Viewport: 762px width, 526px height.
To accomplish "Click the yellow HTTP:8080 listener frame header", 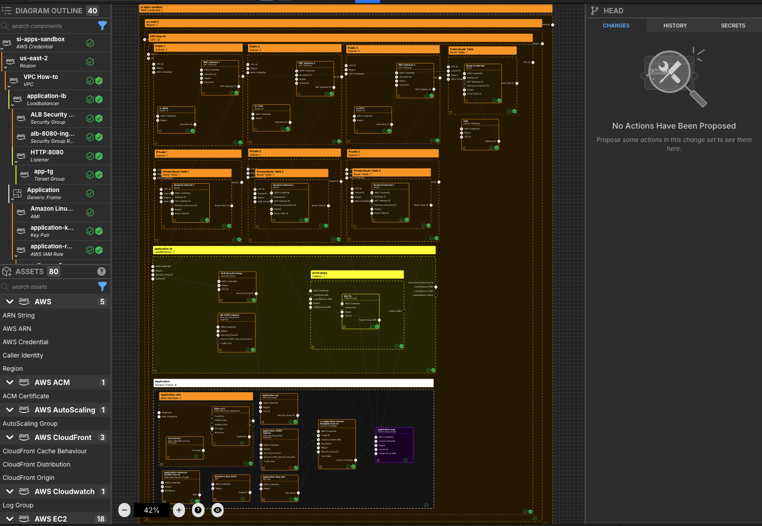I will [x=357, y=275].
